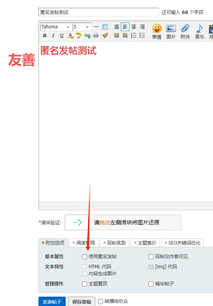
Task: Float content to the right
Action: [125, 35]
